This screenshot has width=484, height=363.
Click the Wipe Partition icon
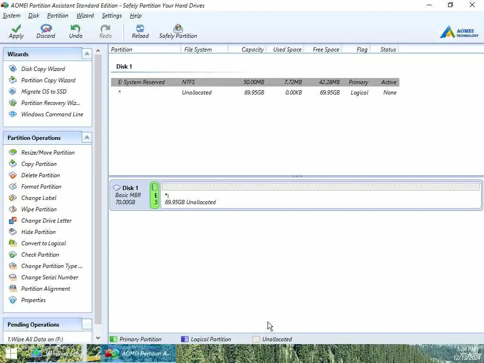(x=13, y=209)
